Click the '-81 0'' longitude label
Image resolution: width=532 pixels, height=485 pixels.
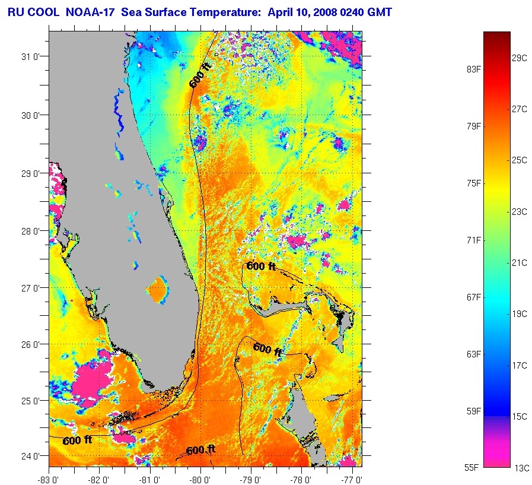[x=149, y=480]
